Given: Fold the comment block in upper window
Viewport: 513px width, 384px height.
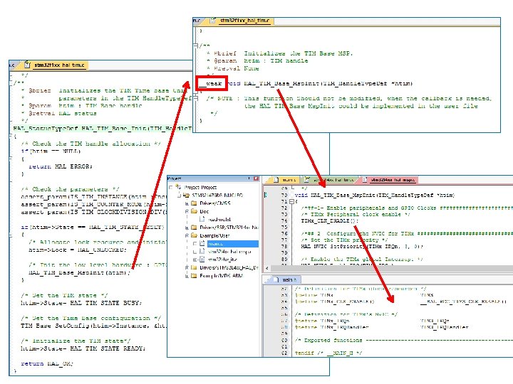Looking at the screenshot, I should tap(195, 46).
